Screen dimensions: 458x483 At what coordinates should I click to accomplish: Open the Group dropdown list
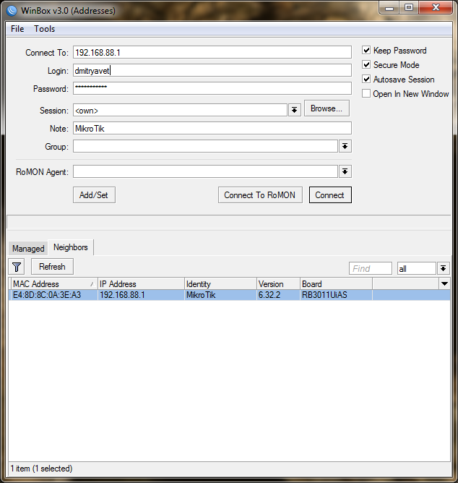(x=345, y=147)
